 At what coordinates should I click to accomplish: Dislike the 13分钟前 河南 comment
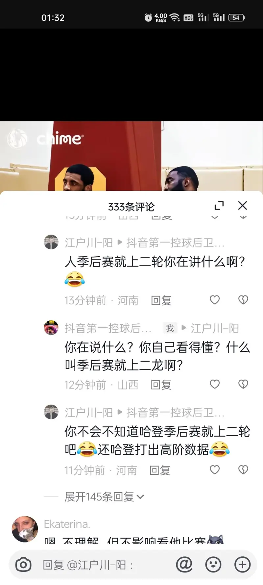243,300
